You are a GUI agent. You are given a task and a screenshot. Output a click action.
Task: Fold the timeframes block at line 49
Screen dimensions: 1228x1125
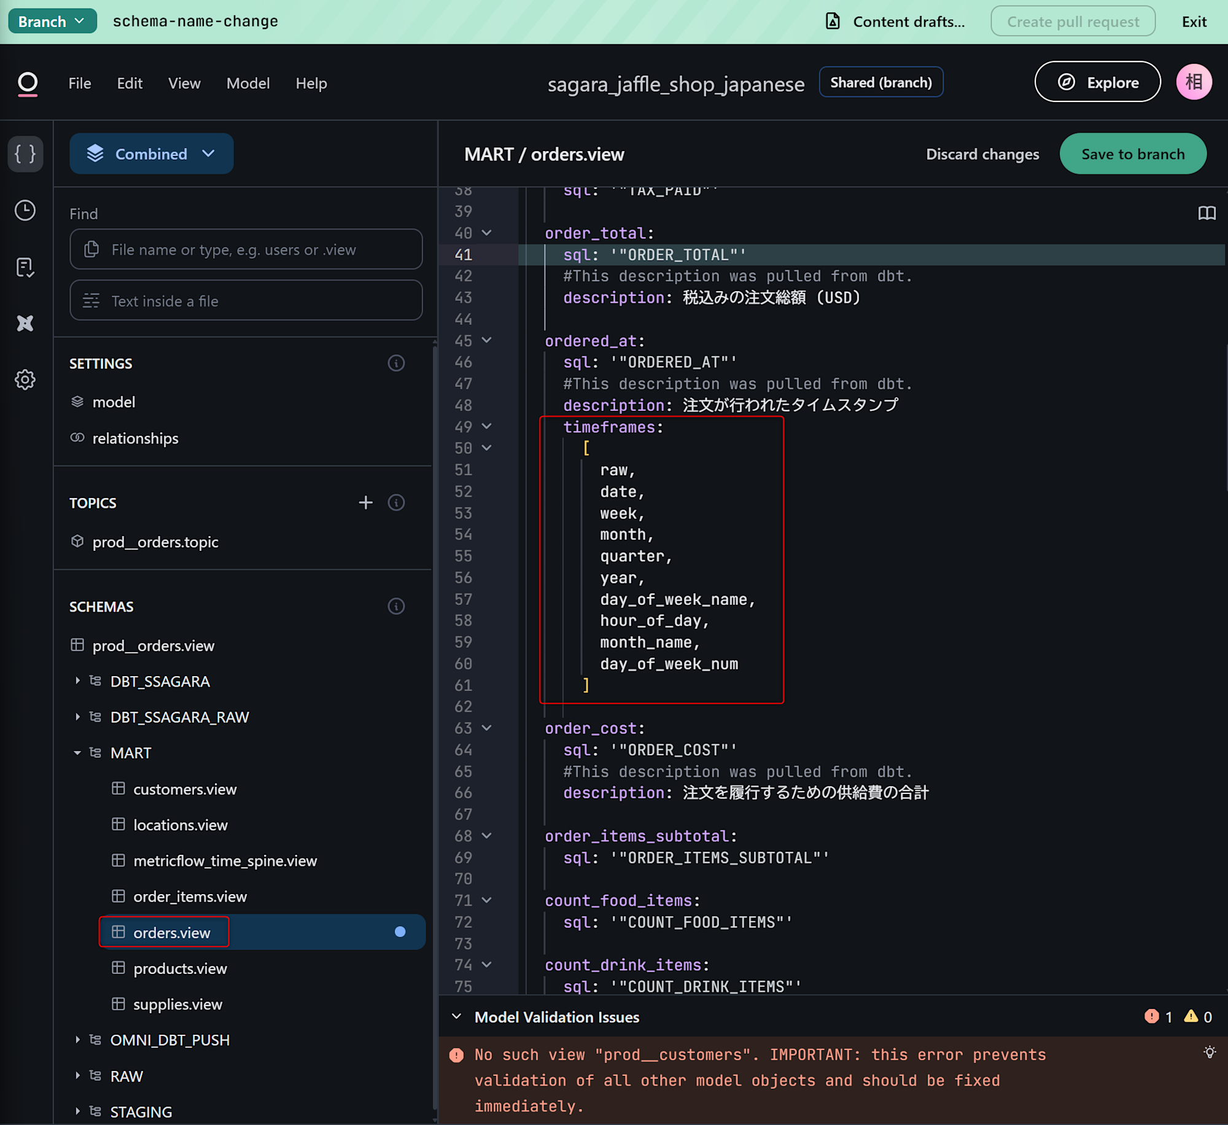click(487, 427)
